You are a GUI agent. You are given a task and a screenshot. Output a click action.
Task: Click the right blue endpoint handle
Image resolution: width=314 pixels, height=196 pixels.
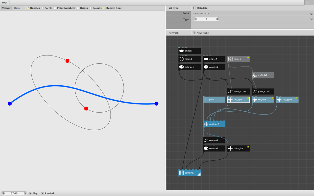click(x=156, y=103)
